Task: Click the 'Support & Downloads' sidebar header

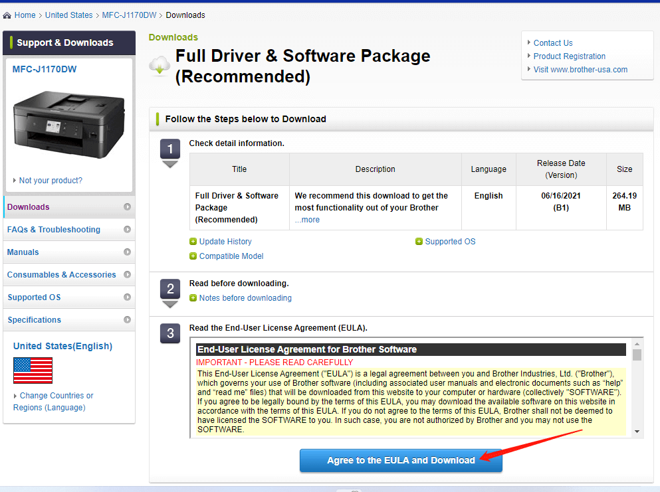Action: coord(69,43)
